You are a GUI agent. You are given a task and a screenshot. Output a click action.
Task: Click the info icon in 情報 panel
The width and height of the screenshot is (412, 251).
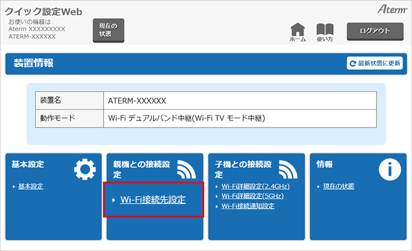(389, 169)
